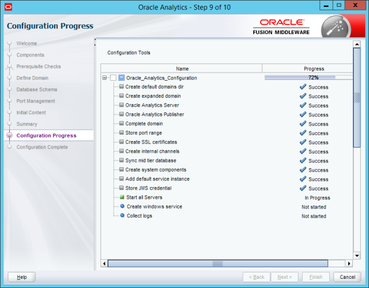Click the blue Collect logs icon
This screenshot has height=288, width=369.
point(122,215)
